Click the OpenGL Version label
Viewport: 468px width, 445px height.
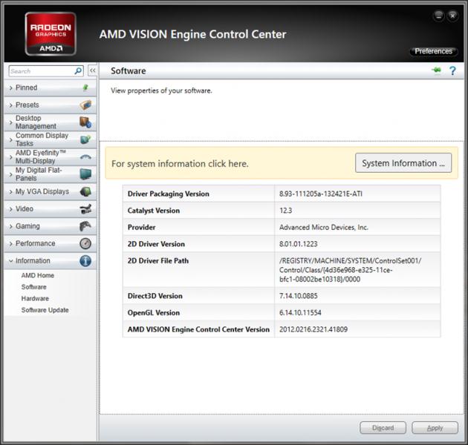(x=154, y=313)
